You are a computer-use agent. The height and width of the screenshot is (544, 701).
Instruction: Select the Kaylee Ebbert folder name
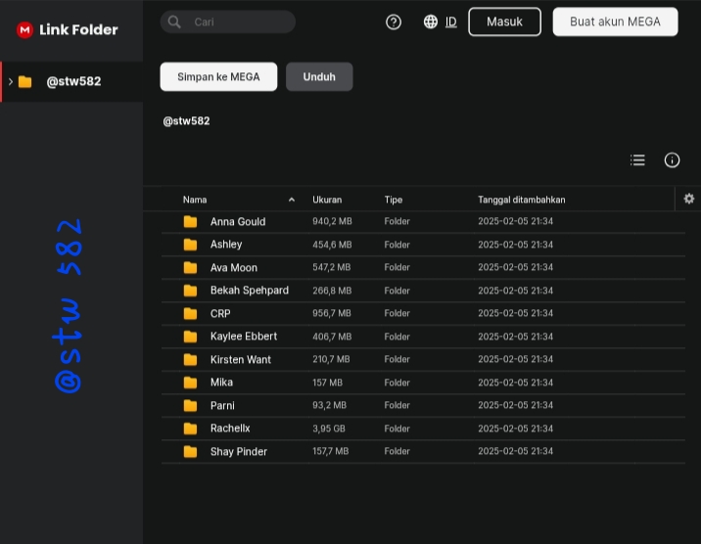click(x=244, y=337)
